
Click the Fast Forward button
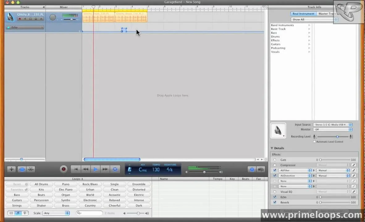[x=105, y=169]
